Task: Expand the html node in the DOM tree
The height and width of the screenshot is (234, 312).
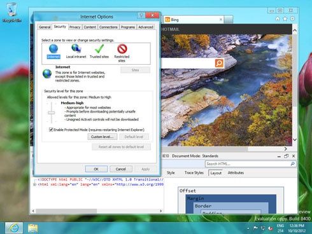Action: [34, 184]
